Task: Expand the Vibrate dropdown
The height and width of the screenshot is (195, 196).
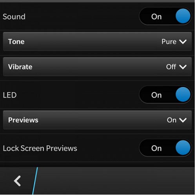Action: (97, 67)
